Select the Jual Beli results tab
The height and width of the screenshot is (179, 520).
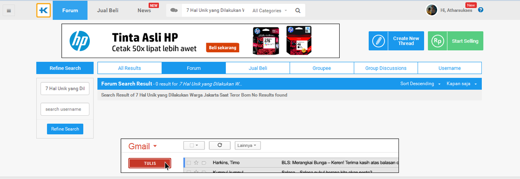click(258, 68)
